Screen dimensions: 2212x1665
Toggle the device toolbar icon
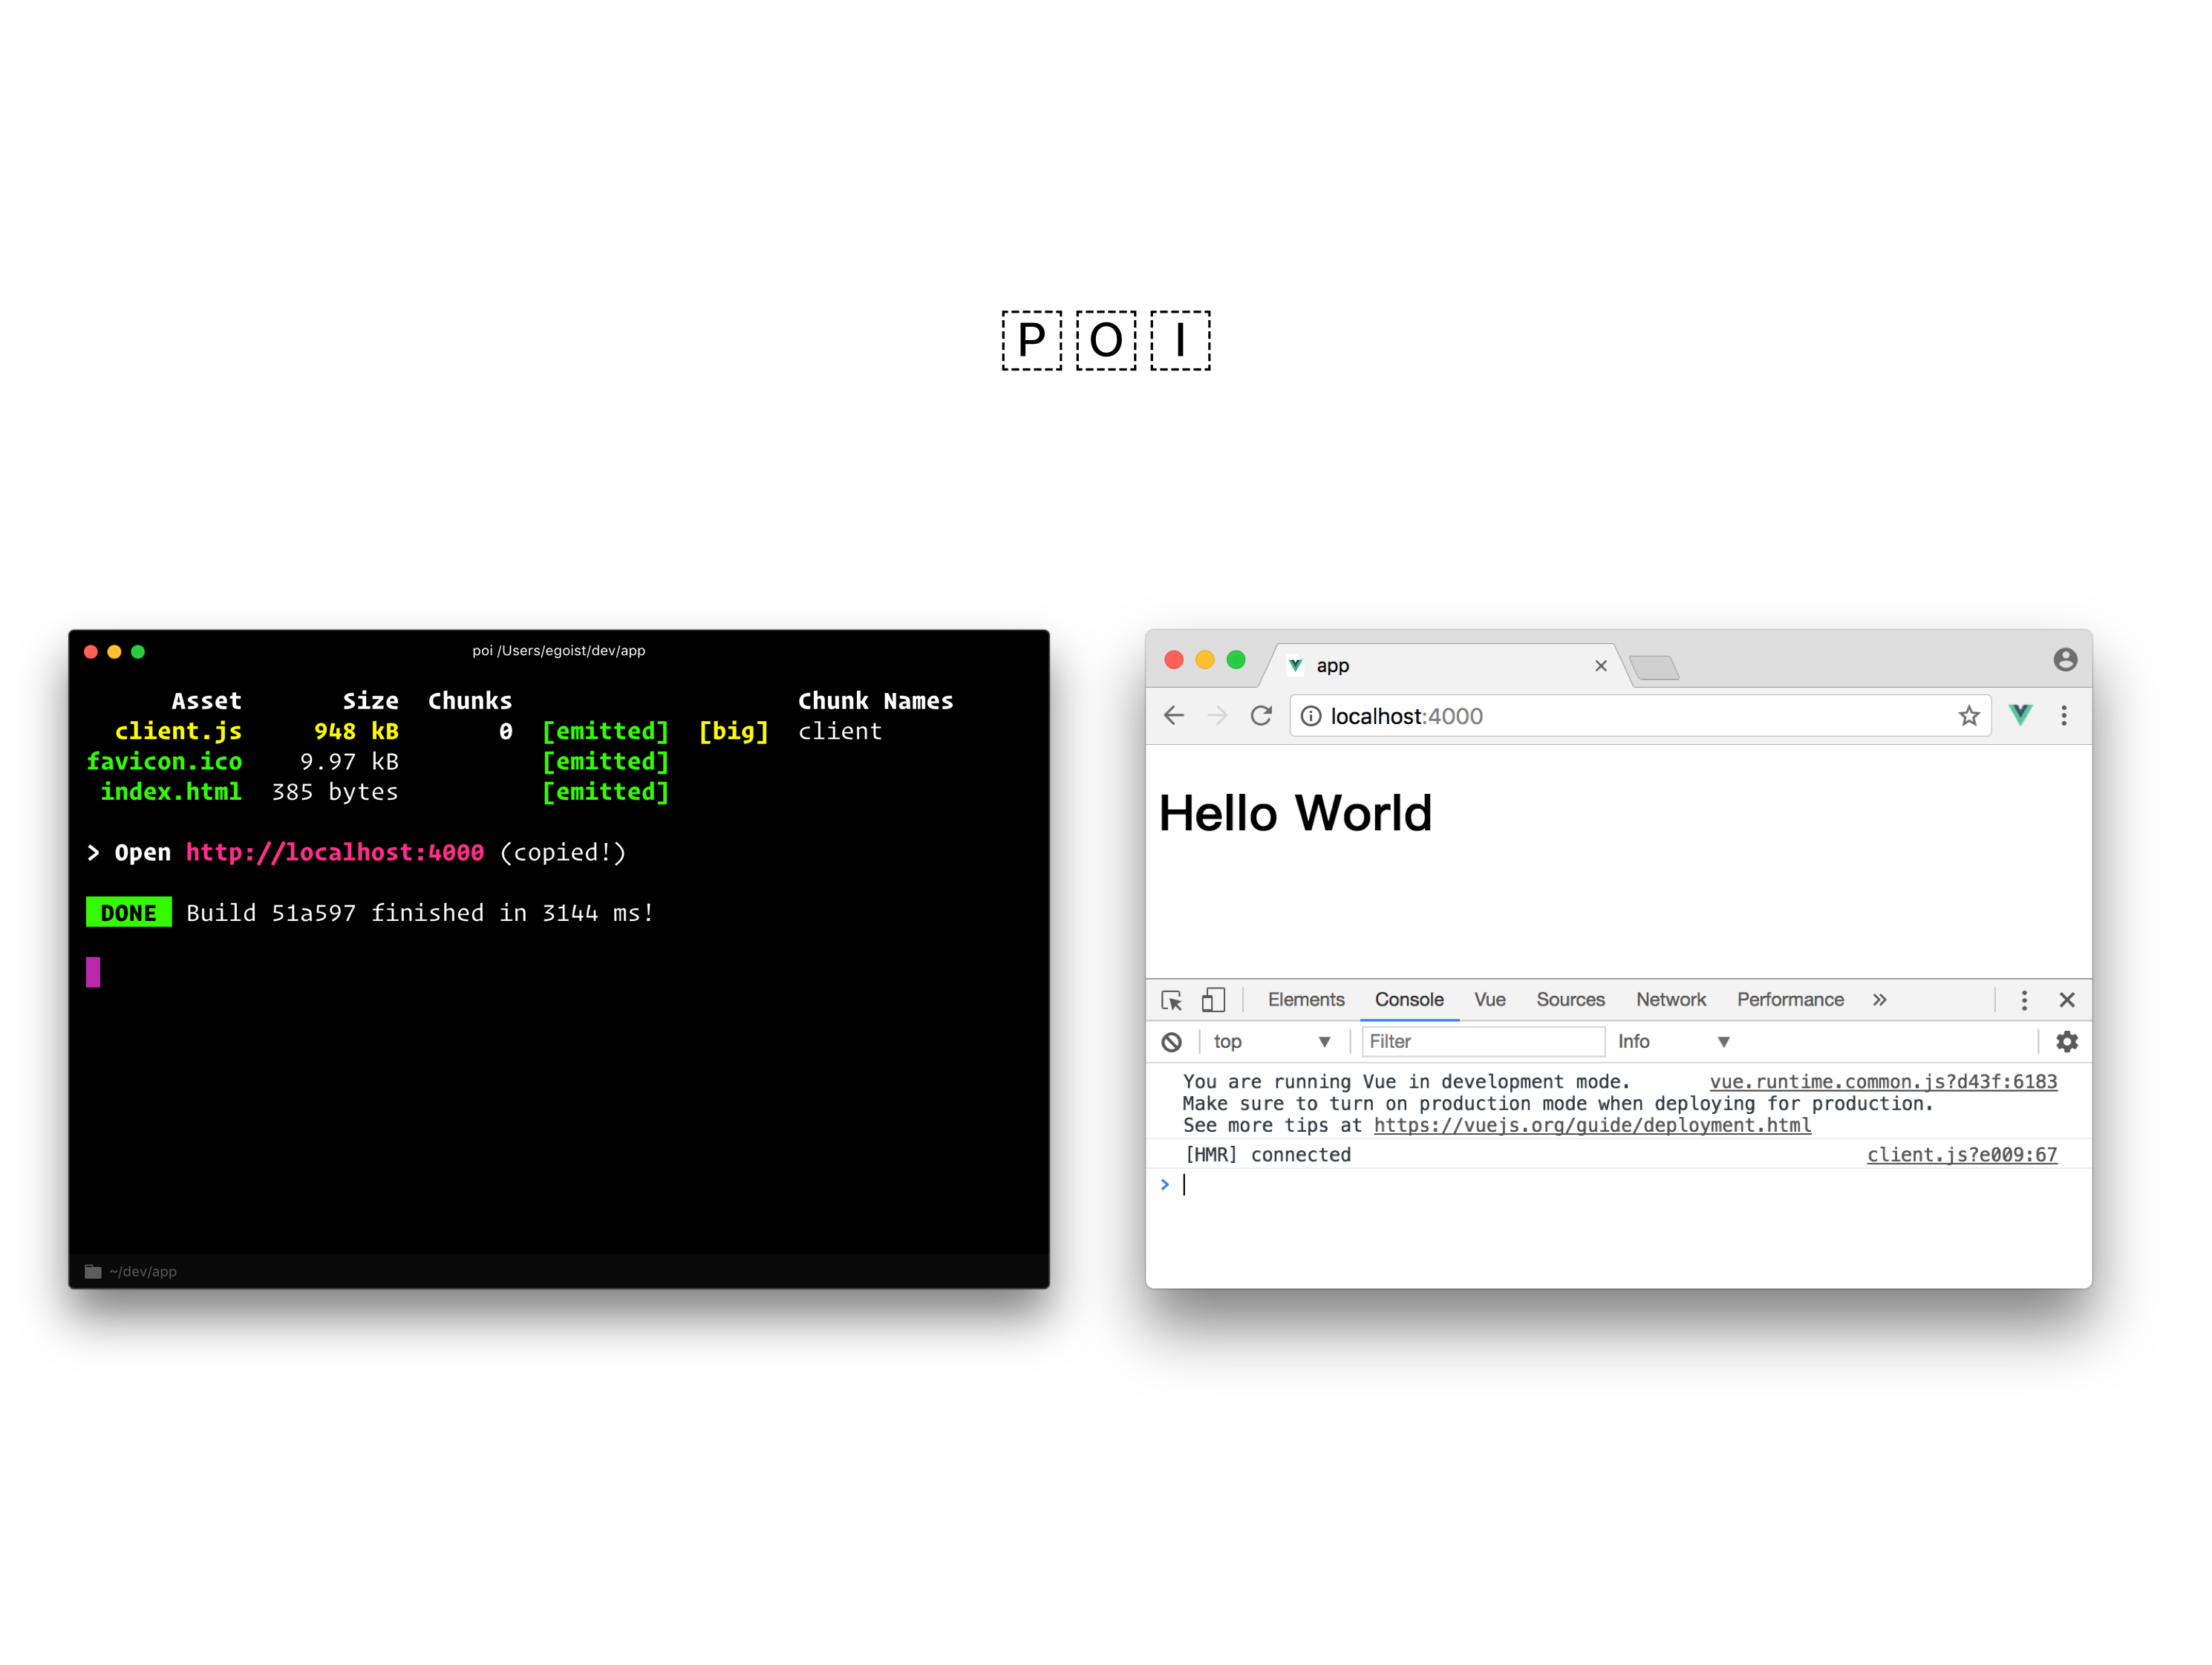coord(1213,1000)
